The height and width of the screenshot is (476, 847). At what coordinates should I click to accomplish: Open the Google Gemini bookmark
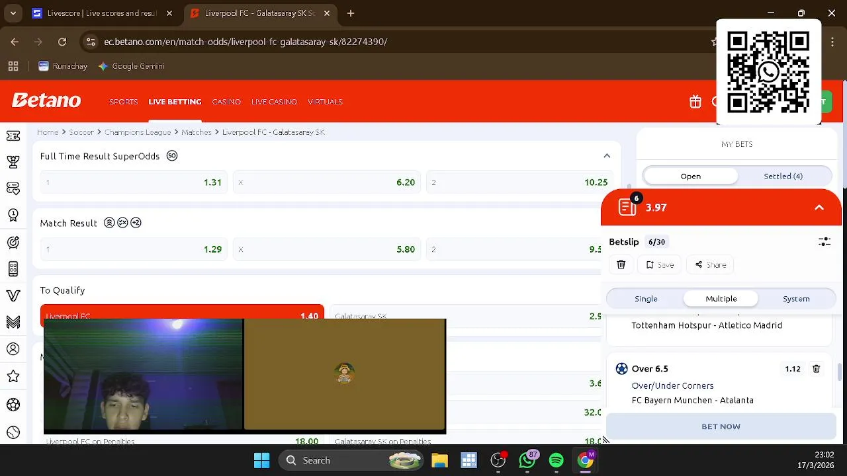pos(131,66)
